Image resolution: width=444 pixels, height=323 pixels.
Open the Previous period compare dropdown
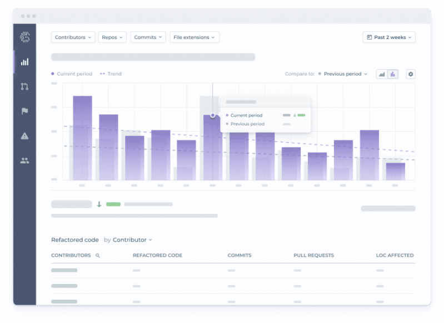[343, 74]
